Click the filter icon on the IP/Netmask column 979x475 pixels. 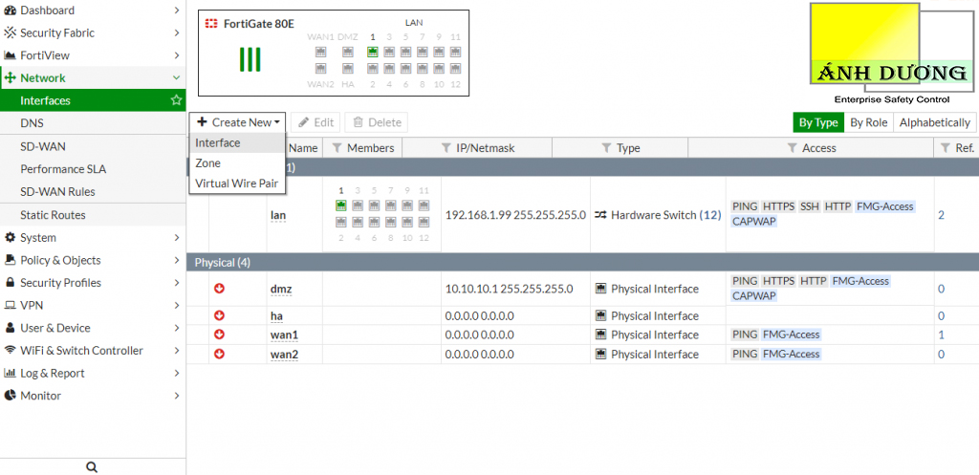pos(446,148)
